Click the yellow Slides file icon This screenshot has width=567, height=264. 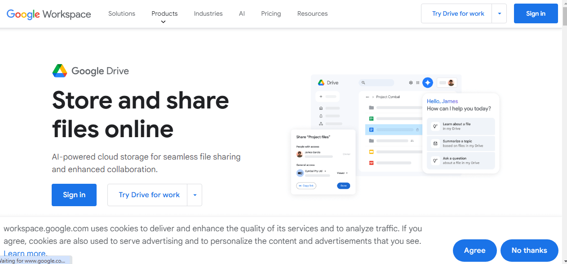[x=372, y=152]
